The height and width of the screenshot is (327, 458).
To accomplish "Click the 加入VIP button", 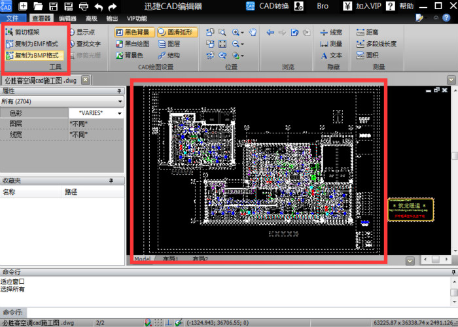I will coord(362,6).
